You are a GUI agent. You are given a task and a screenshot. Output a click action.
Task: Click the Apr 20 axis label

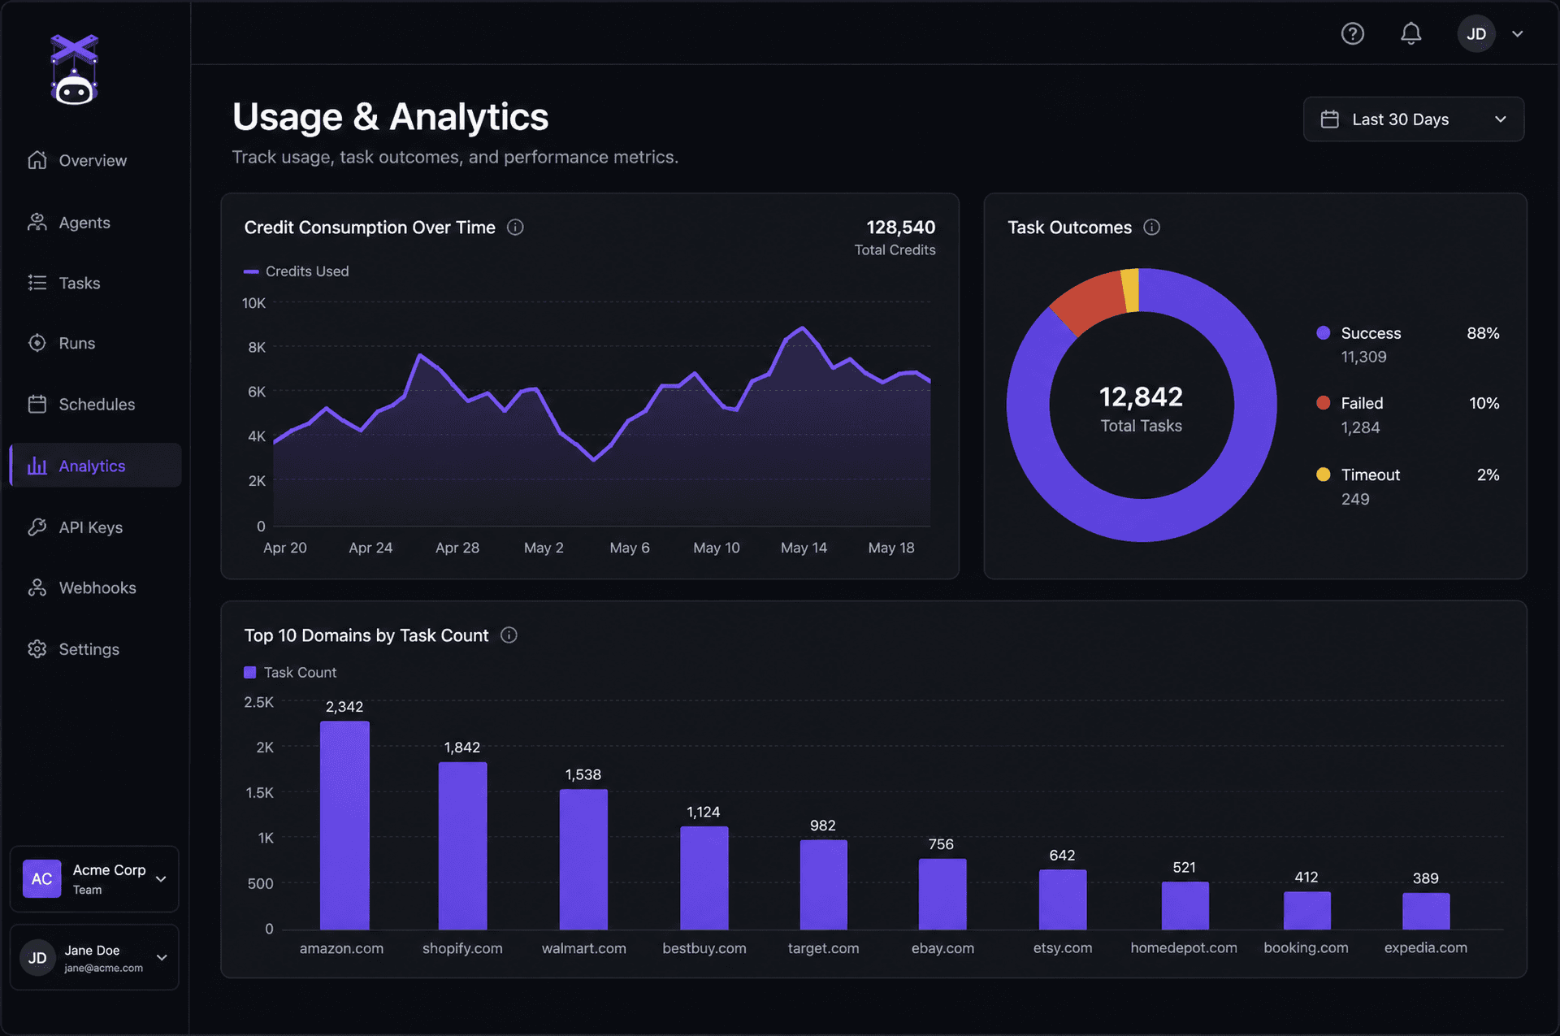pyautogui.click(x=285, y=548)
